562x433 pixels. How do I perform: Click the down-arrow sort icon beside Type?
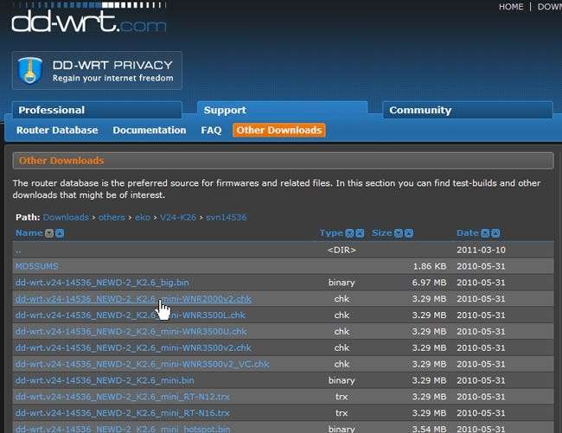[349, 233]
